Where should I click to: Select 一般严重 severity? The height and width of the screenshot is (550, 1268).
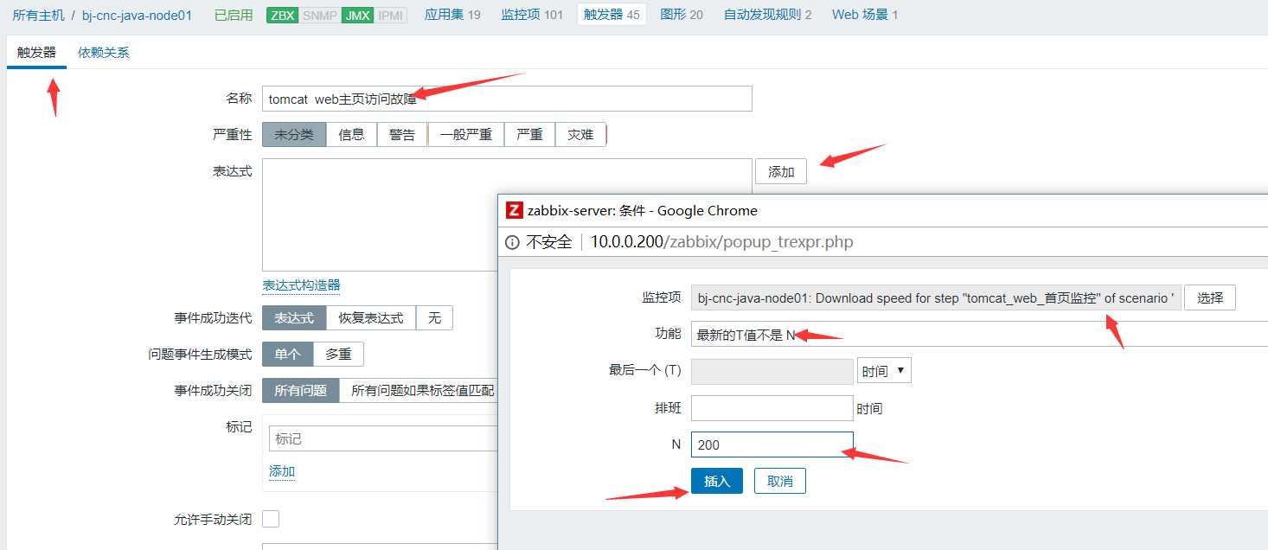[466, 135]
